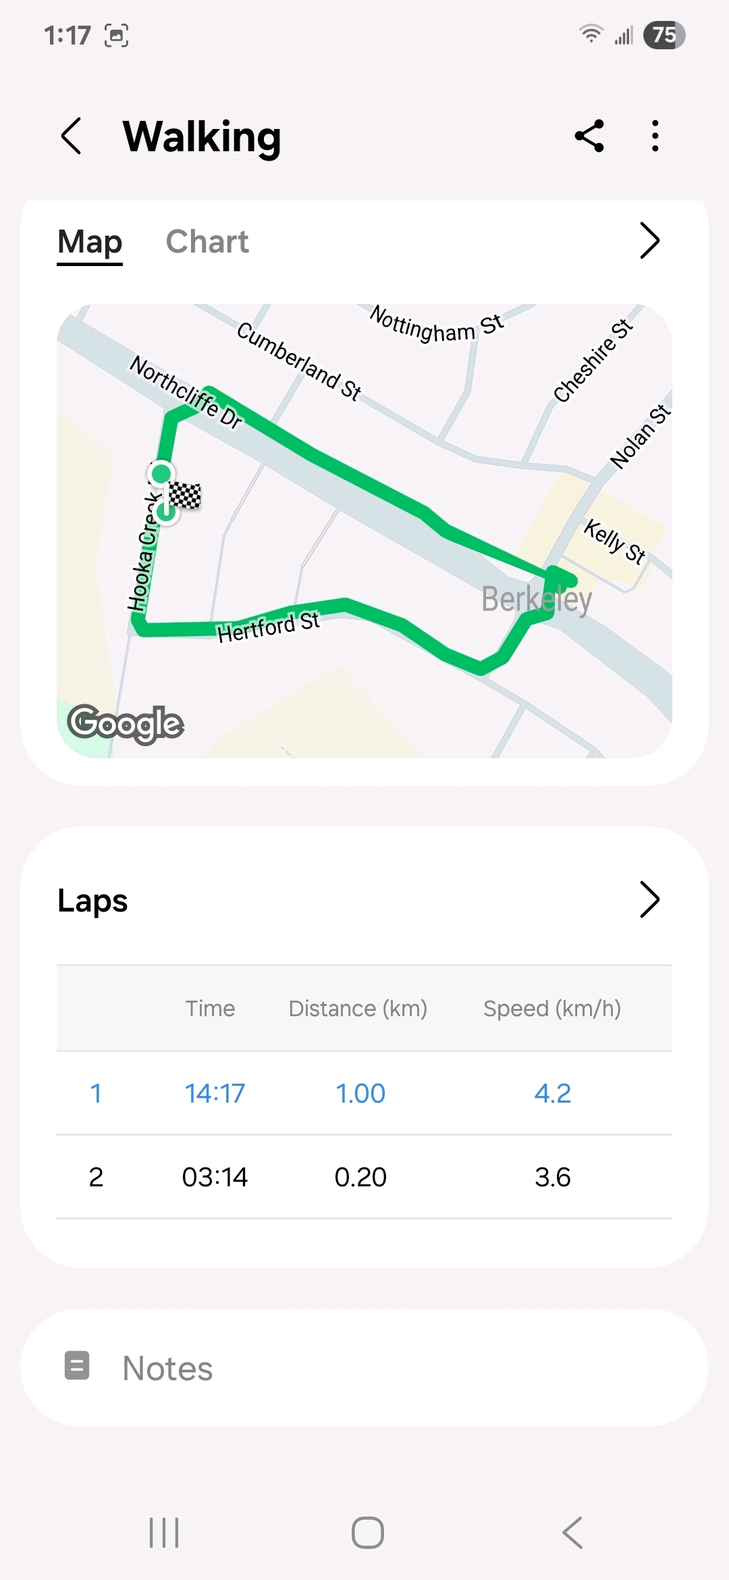The width and height of the screenshot is (729, 1580).
Task: Tap the green start point marker
Action: click(161, 473)
